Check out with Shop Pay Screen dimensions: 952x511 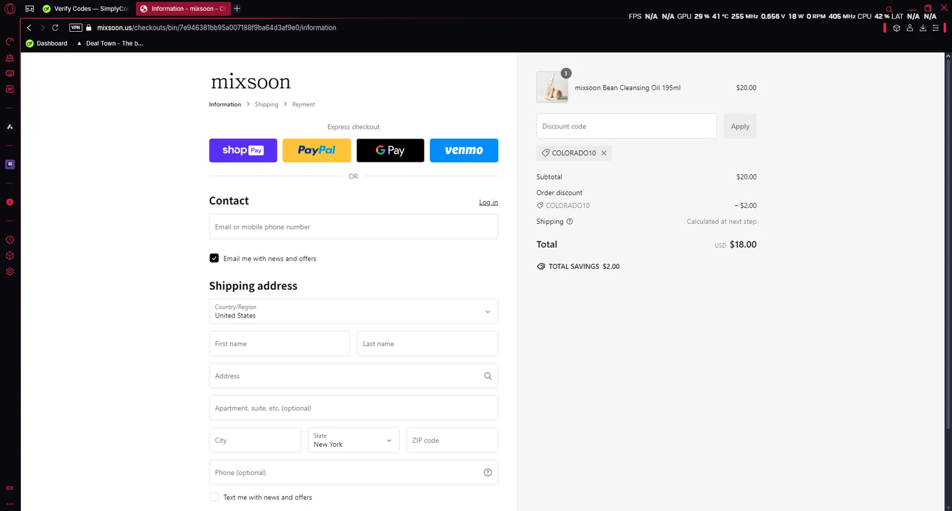tap(243, 150)
